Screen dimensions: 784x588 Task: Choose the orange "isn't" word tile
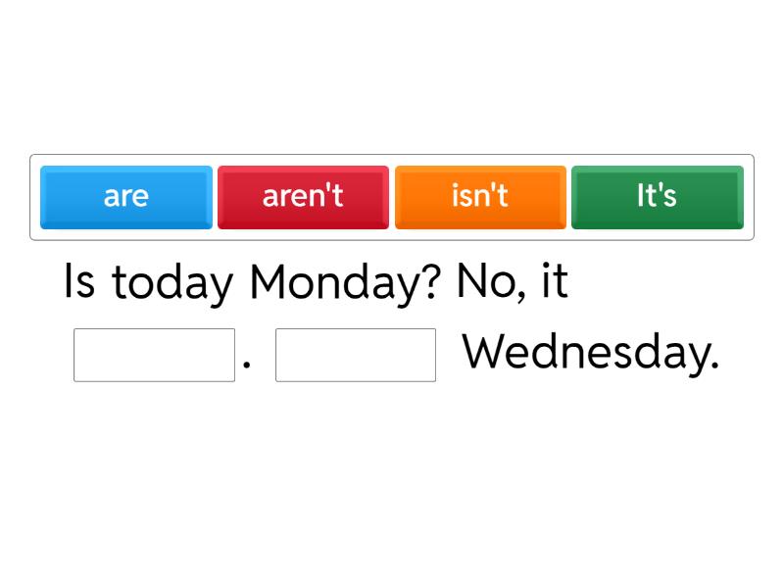(x=480, y=197)
